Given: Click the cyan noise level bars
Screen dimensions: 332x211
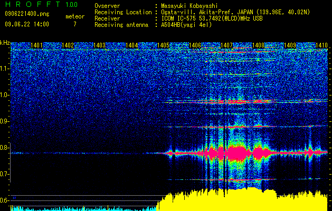Looking at the screenshot, I should pos(83,208).
